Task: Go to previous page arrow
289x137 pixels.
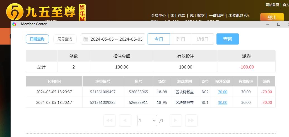Action: 125,121
